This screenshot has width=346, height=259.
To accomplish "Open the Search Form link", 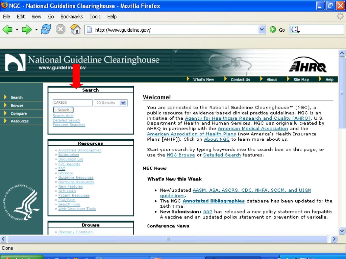I will 69,204.
